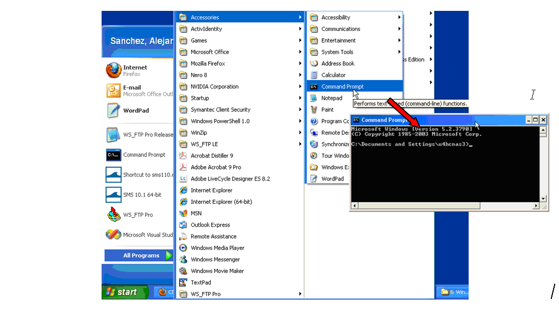Open Entertainment submenu
Image resolution: width=559 pixels, height=312 pixels.
click(x=355, y=40)
